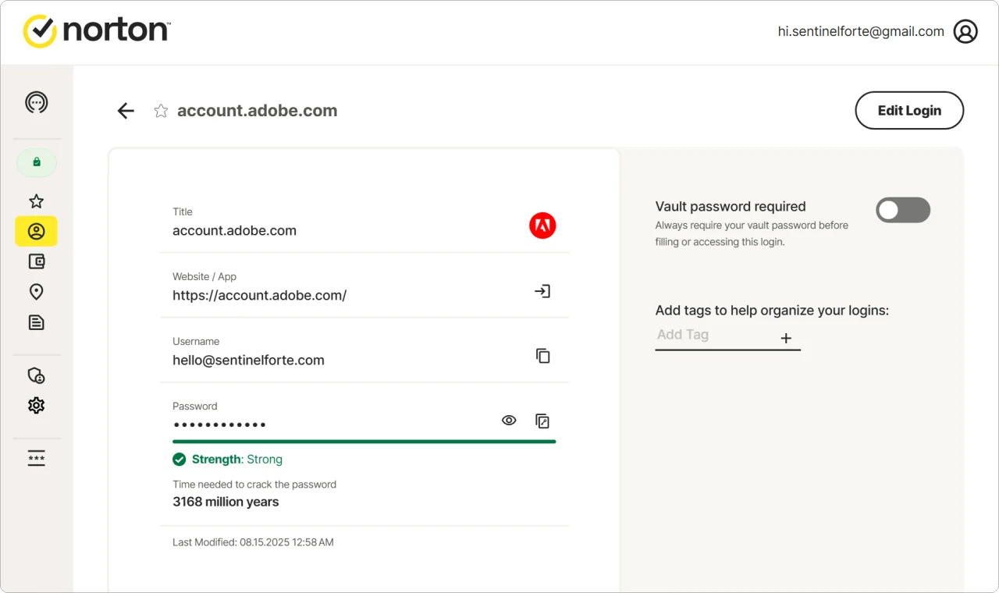Open the password generator icon

tap(36, 459)
